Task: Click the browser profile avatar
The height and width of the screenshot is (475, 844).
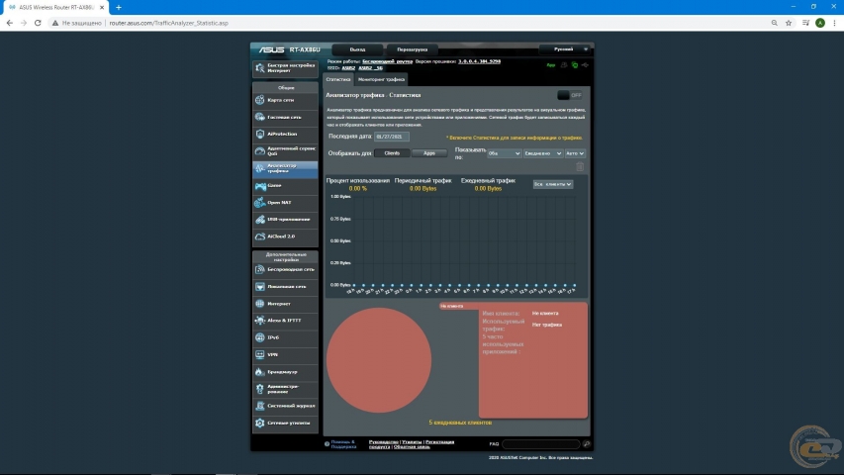Action: pyautogui.click(x=820, y=23)
